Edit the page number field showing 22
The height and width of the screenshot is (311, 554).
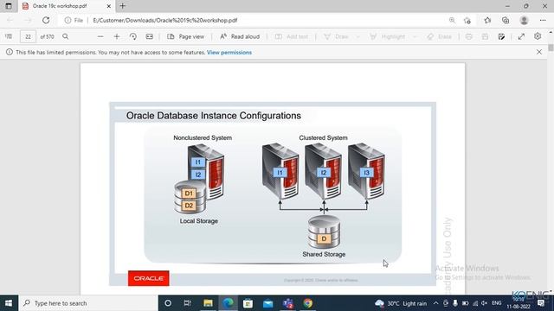[28, 36]
